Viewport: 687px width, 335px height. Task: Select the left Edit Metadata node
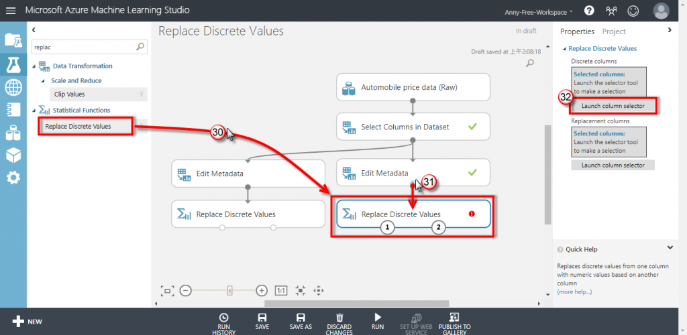[248, 173]
